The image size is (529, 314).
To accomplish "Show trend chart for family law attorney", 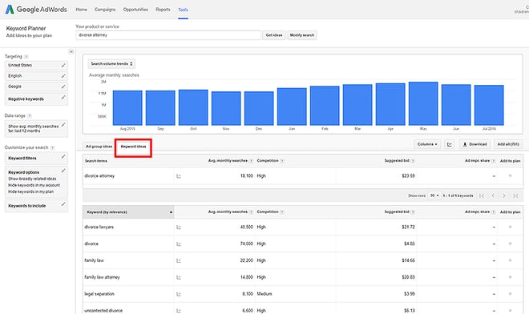I will point(179,277).
